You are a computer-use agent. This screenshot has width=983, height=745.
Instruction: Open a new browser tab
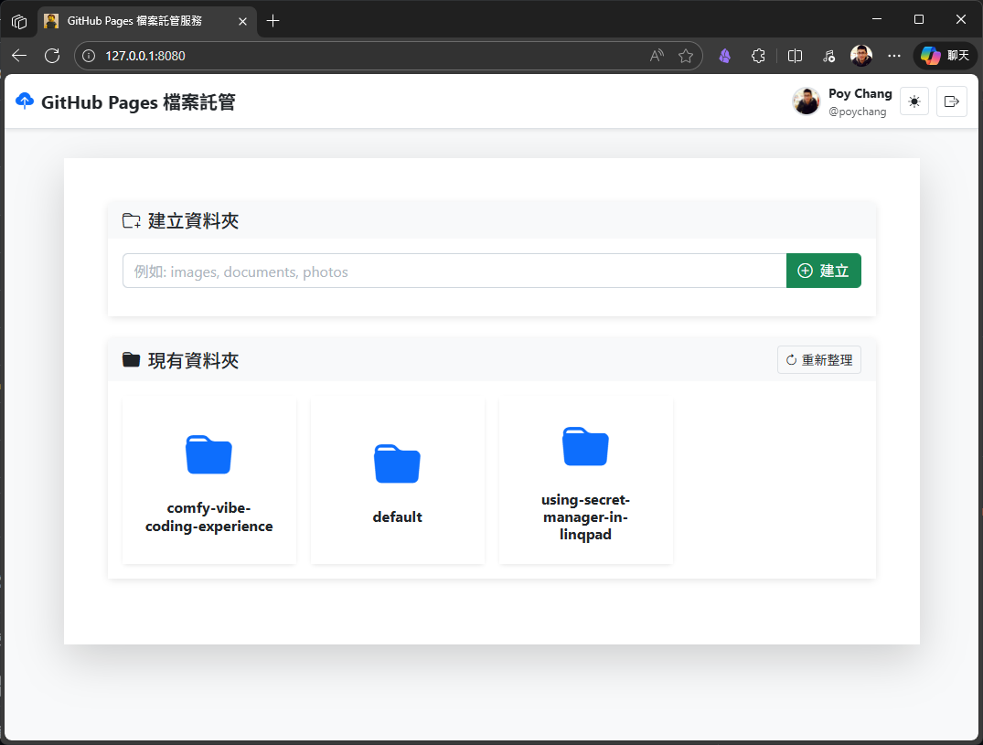[272, 20]
